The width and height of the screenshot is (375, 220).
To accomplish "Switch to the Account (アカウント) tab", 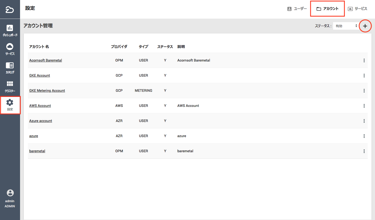I will point(327,9).
